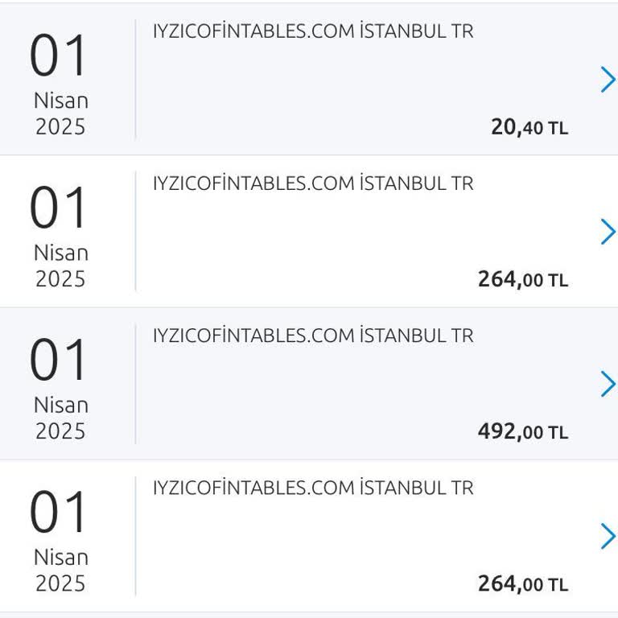
Task: Tap the day number 01 in the second transaction
Action: tap(59, 208)
